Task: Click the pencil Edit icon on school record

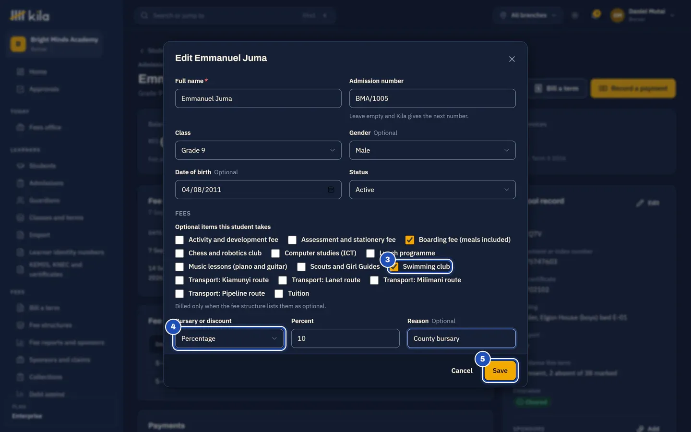Action: [640, 203]
